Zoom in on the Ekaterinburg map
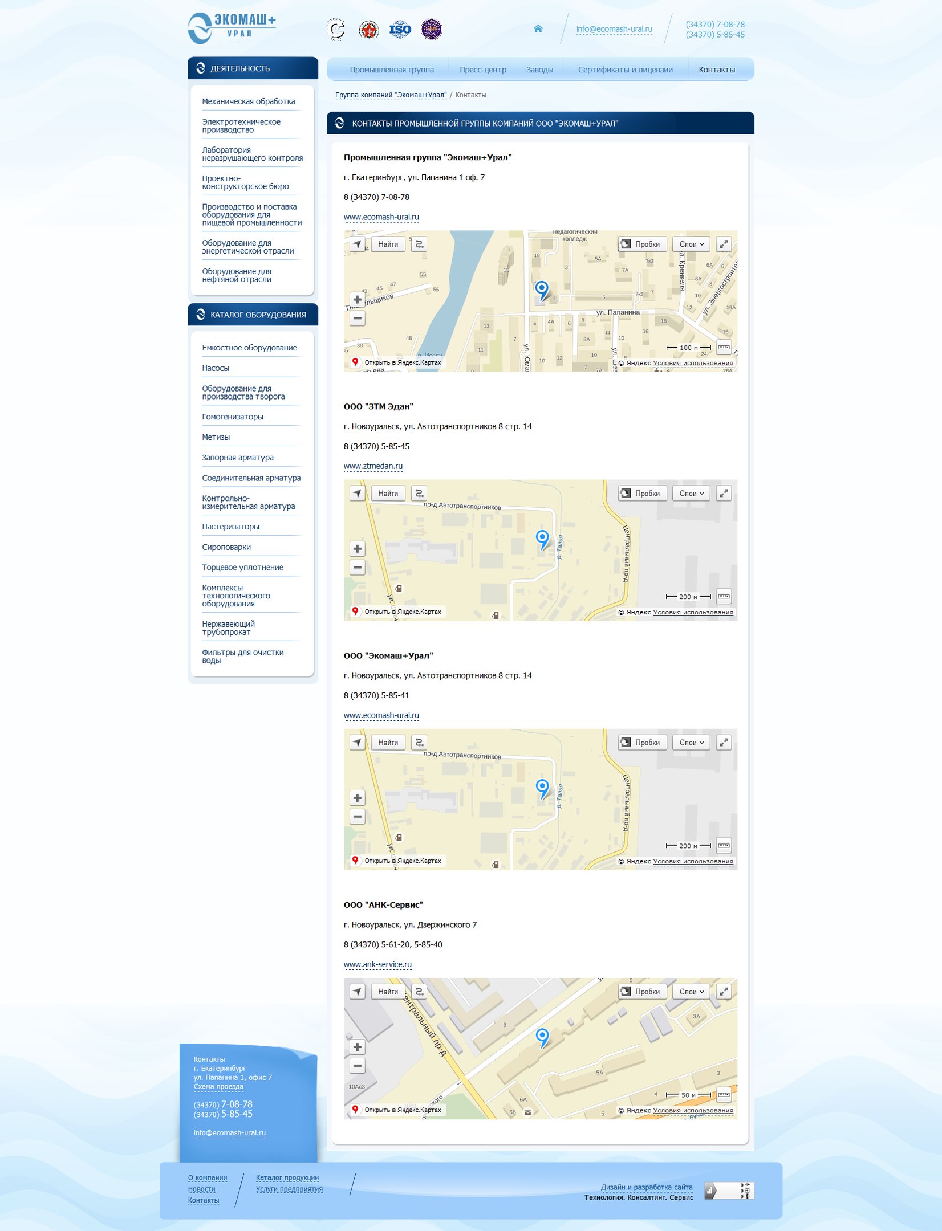942x1231 pixels. click(357, 299)
